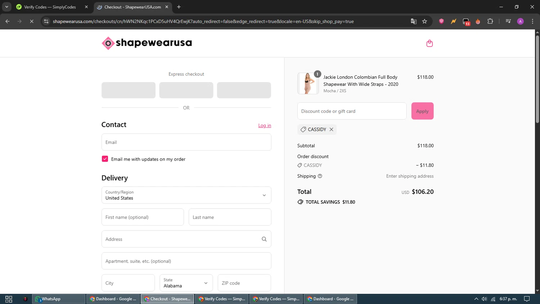The height and width of the screenshot is (304, 540).
Task: Open the extension with badge 13
Action: click(466, 22)
